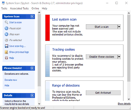The width and height of the screenshot is (131, 110).
Task: Click the Stop scan circle icon
Action: [x=6, y=34]
